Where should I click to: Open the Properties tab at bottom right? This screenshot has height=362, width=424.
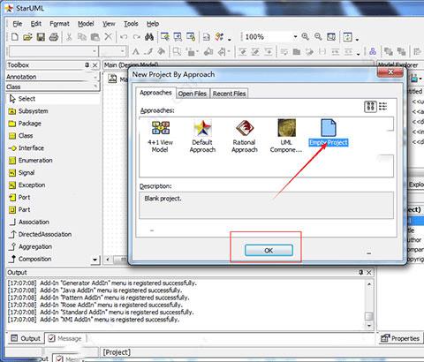(x=400, y=338)
